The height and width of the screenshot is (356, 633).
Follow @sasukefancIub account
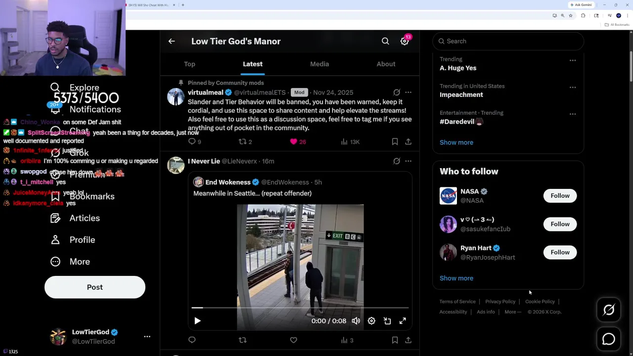(560, 224)
